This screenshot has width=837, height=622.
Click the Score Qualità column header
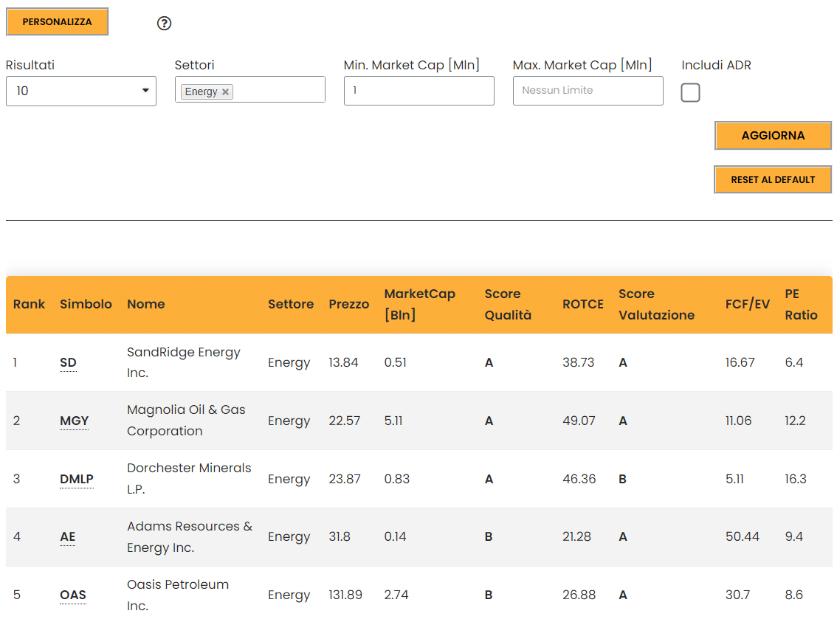point(508,304)
